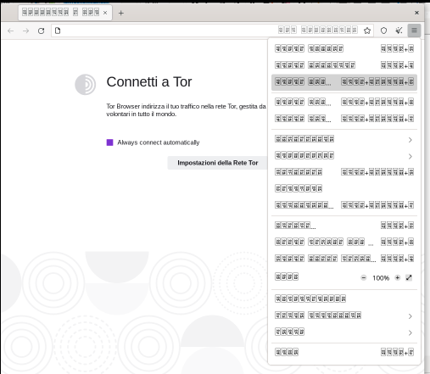
Task: Expand the first chevron submenu below the first menu divider
Action: (344, 139)
